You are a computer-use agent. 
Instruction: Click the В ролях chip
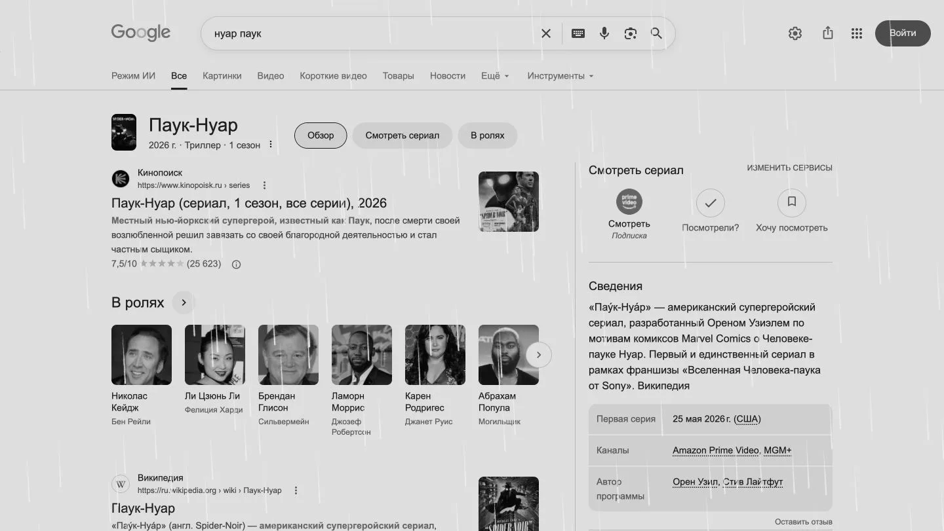[x=488, y=136]
